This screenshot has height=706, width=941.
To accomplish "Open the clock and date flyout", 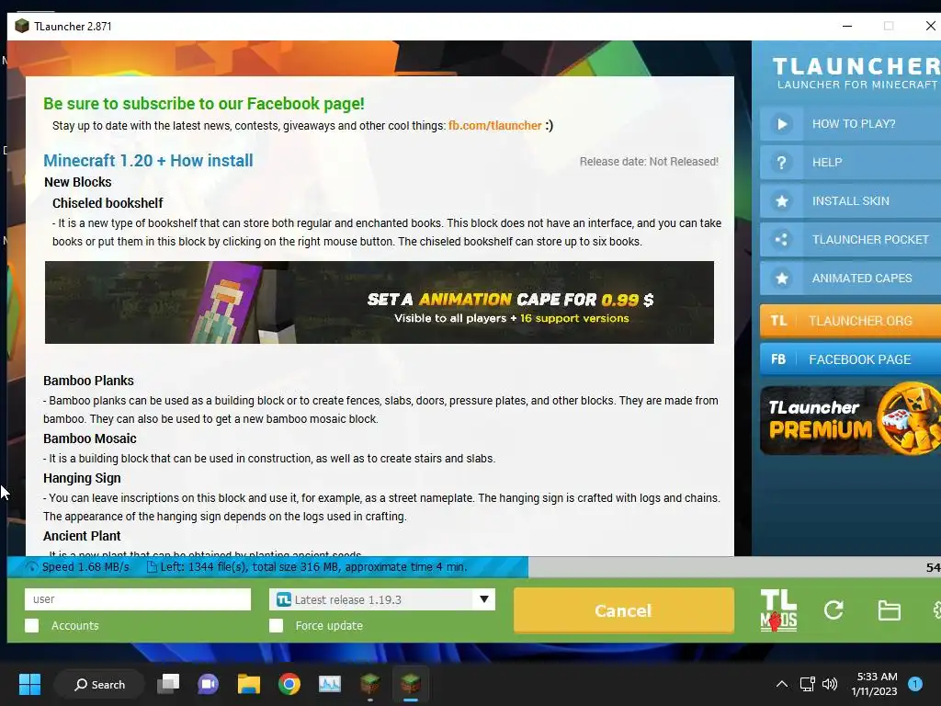I will coord(874,684).
